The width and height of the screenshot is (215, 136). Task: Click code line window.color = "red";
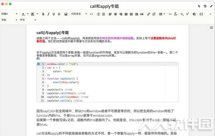pos(62,64)
